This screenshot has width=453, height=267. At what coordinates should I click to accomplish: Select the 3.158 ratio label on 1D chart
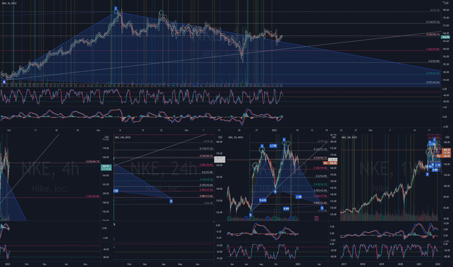[273, 146]
